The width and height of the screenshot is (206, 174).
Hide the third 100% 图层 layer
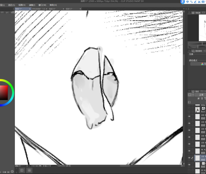click(189, 130)
